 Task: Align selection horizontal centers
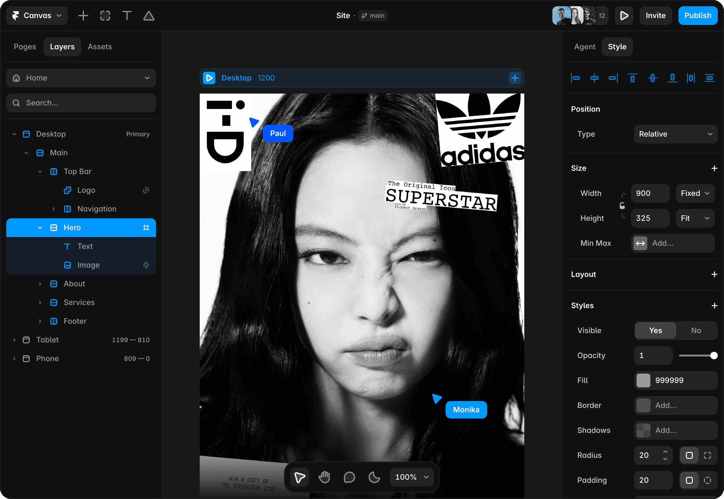click(594, 78)
